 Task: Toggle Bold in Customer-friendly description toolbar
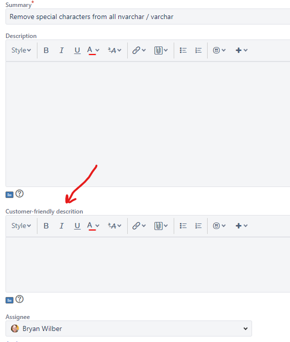(46, 225)
